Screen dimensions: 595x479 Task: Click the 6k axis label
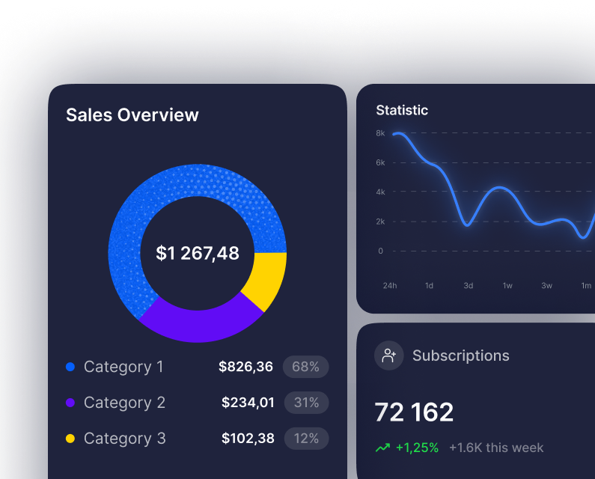pyautogui.click(x=380, y=163)
